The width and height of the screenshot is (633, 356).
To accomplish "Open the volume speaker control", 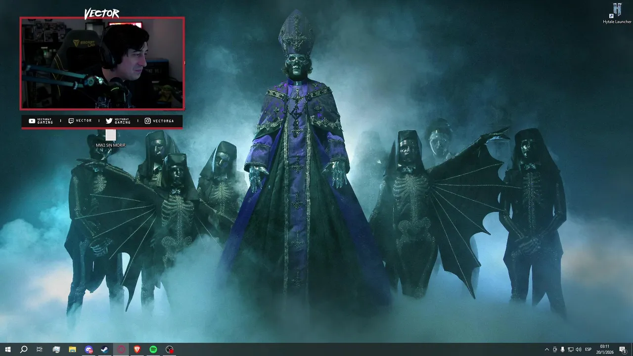I will [x=579, y=350].
